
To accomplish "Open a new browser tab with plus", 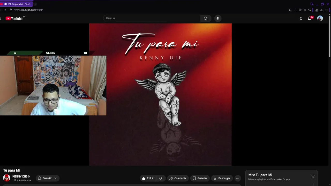I will [35, 4].
